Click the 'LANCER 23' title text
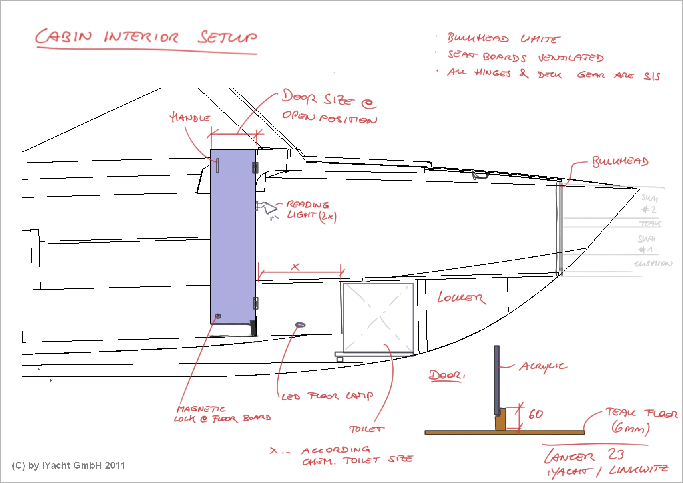 coord(584,455)
